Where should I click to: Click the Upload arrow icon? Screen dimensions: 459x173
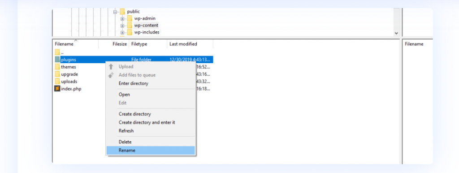click(111, 67)
